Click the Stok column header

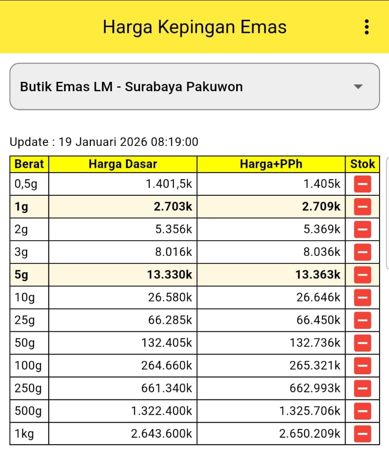(x=362, y=164)
